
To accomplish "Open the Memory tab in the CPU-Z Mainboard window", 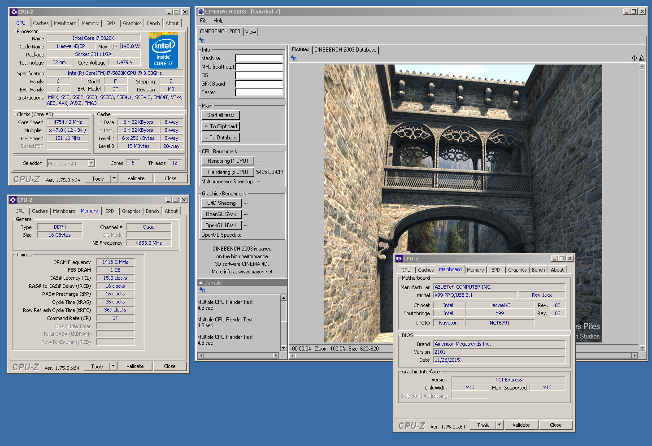I will [475, 270].
